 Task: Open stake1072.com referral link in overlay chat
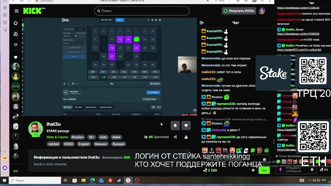pos(299,50)
